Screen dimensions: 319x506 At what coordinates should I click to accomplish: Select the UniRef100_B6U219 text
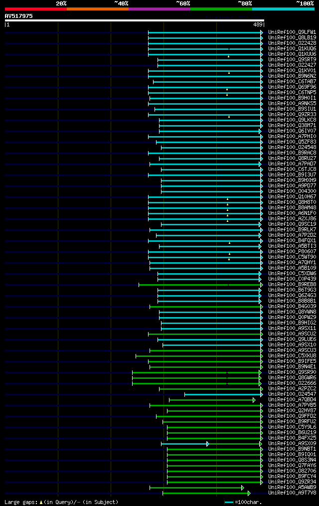tap(292, 433)
